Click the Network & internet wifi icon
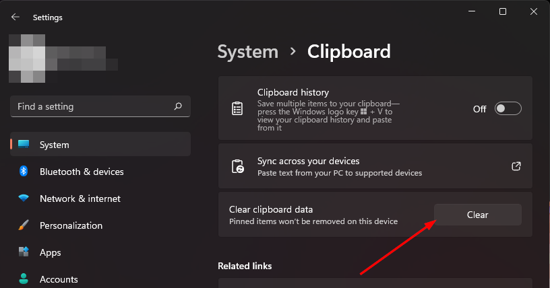 pos(24,199)
